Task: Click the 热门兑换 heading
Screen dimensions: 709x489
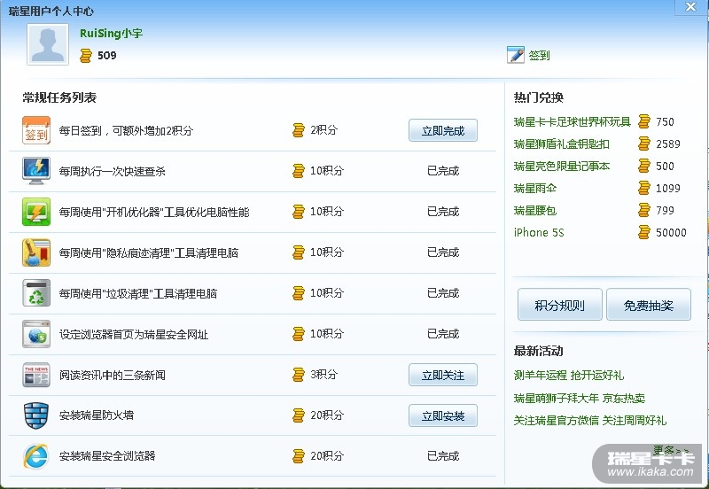Action: point(539,97)
